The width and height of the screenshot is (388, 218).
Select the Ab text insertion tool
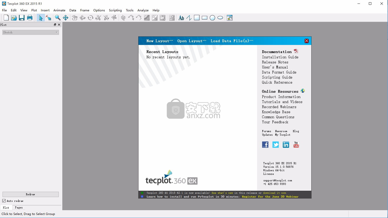(181, 18)
